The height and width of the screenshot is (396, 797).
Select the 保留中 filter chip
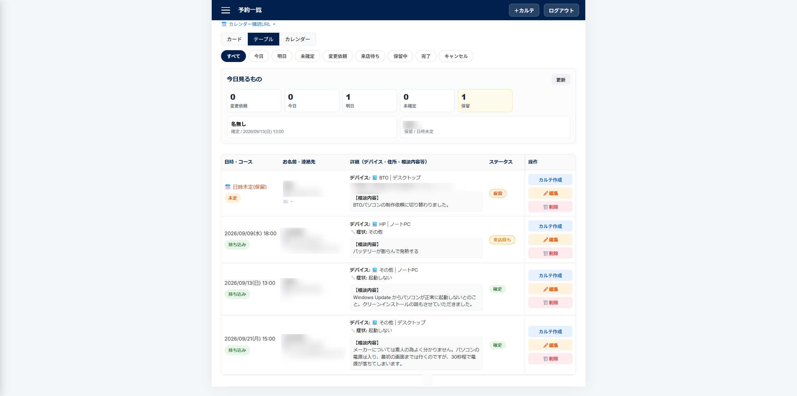pyautogui.click(x=400, y=56)
